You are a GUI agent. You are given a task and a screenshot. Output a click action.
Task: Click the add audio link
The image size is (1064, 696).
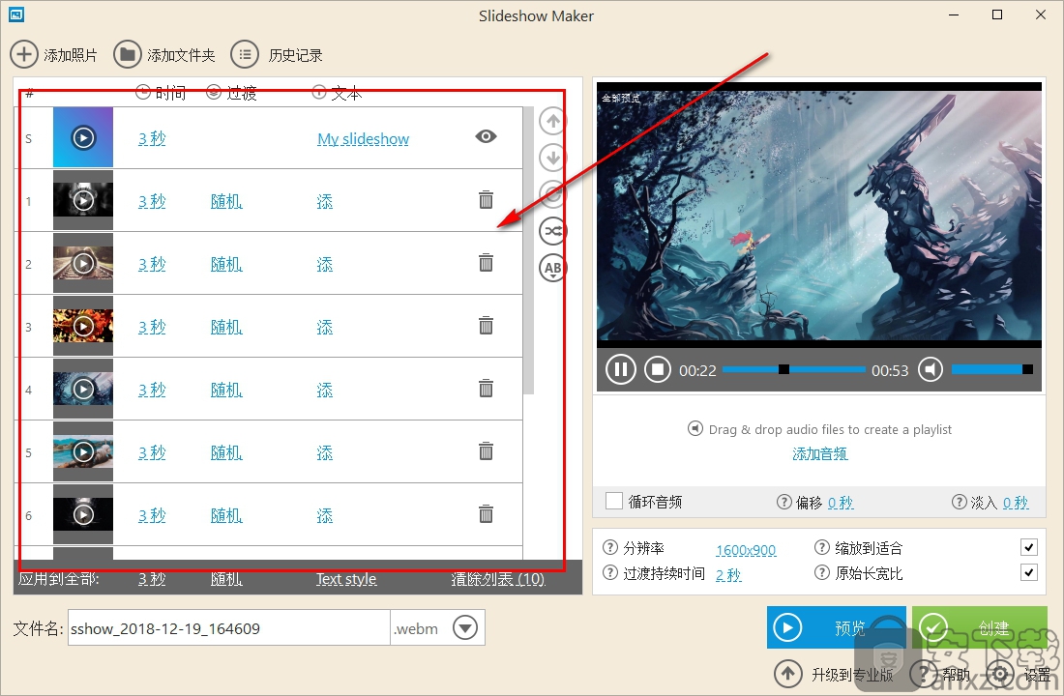click(819, 453)
